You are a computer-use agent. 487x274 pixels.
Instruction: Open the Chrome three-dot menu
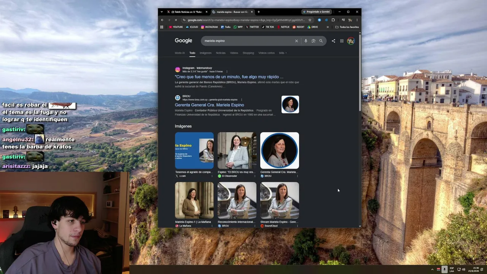pyautogui.click(x=357, y=20)
